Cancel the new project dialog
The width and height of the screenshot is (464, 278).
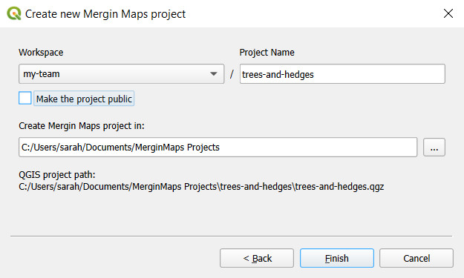point(416,258)
